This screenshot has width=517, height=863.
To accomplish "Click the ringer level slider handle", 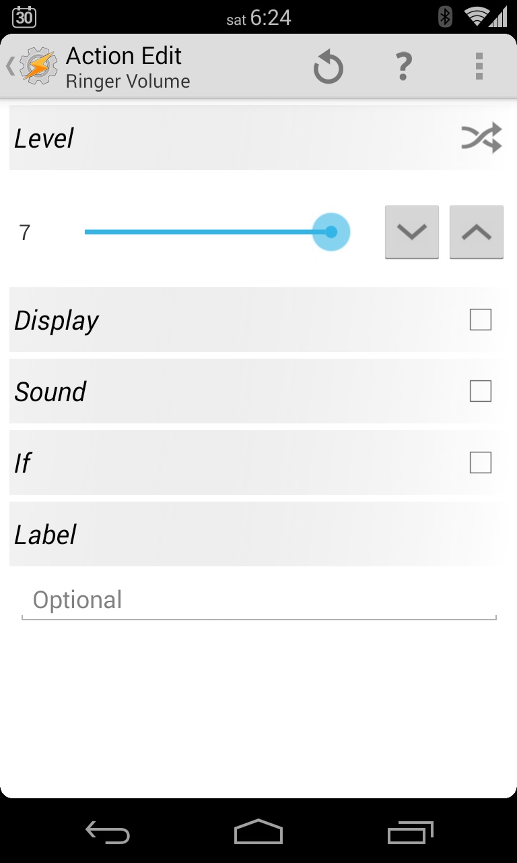I will pos(331,232).
